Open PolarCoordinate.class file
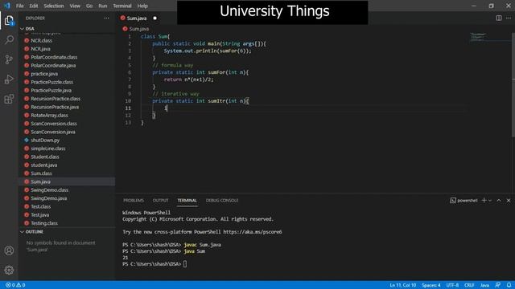 click(54, 57)
